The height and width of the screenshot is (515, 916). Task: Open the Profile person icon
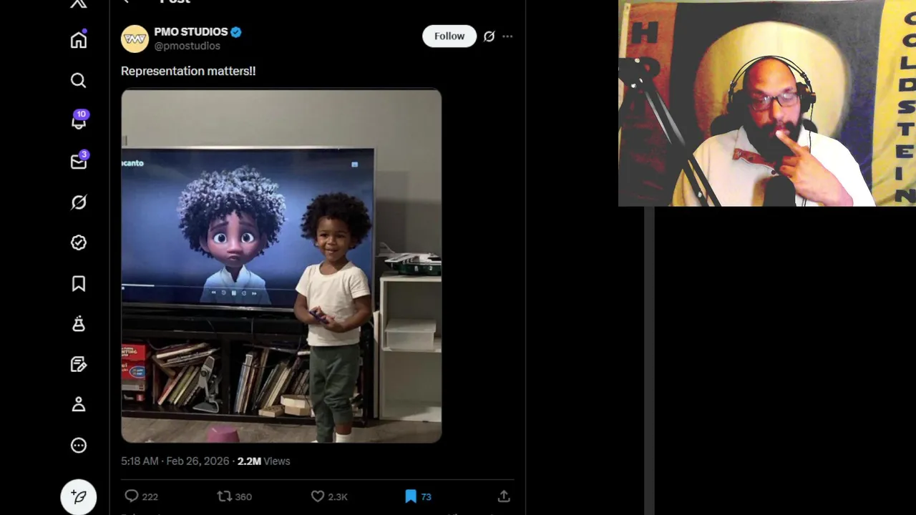(79, 405)
